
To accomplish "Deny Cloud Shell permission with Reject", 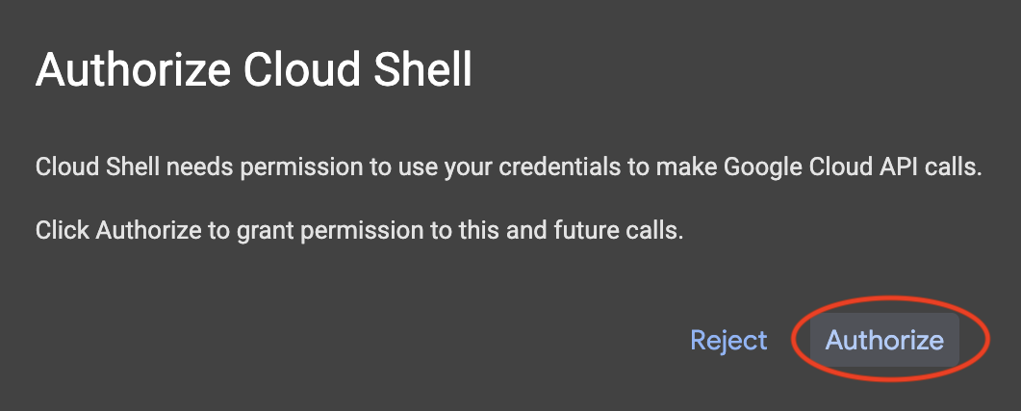I will (728, 340).
